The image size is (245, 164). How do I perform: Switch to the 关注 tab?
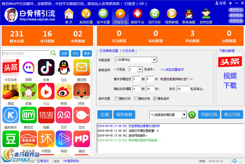click(75, 53)
